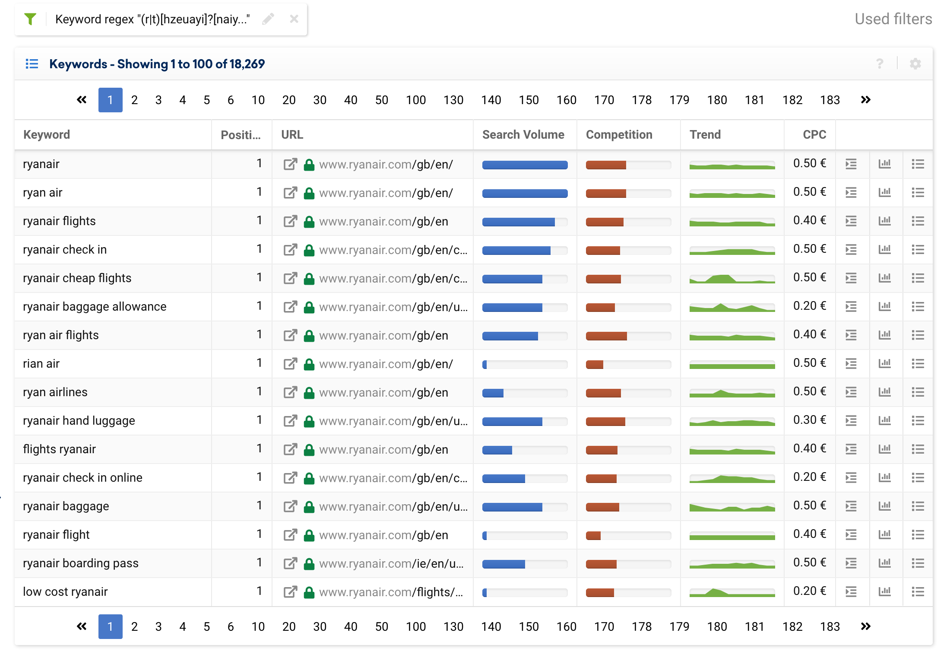The height and width of the screenshot is (661, 950).
Task: Click keyword 'ryan airlines'
Action: (55, 392)
